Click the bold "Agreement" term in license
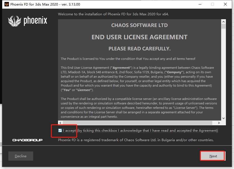234x169 pixels. point(121,68)
